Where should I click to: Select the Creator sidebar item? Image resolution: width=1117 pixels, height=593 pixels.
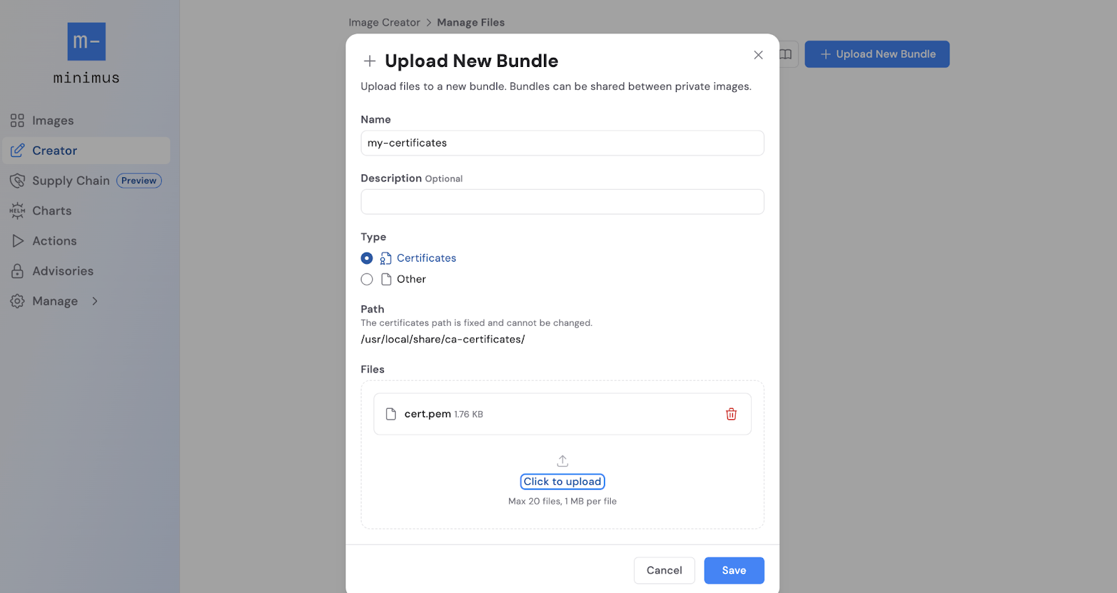(86, 151)
